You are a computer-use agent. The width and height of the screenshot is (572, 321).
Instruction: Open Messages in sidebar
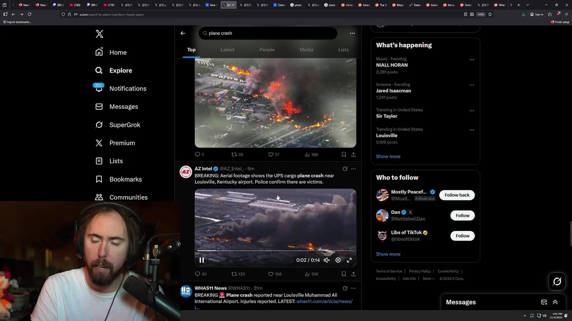(117, 107)
